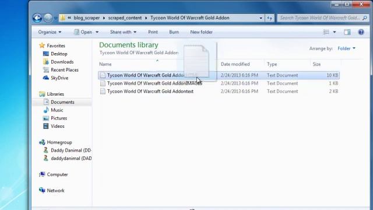This screenshot has height=210, width=373.
Task: Click the Computer monitor icon
Action: tap(42, 174)
